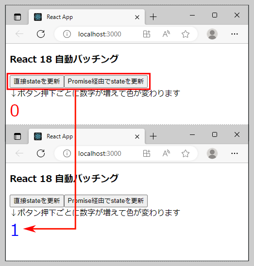Open tab actions menu icon in upper window
This screenshot has width=254, height=266.
(17, 17)
